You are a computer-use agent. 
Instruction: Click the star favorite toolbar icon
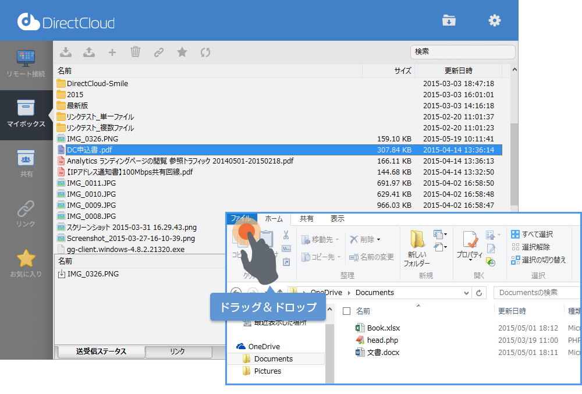182,52
